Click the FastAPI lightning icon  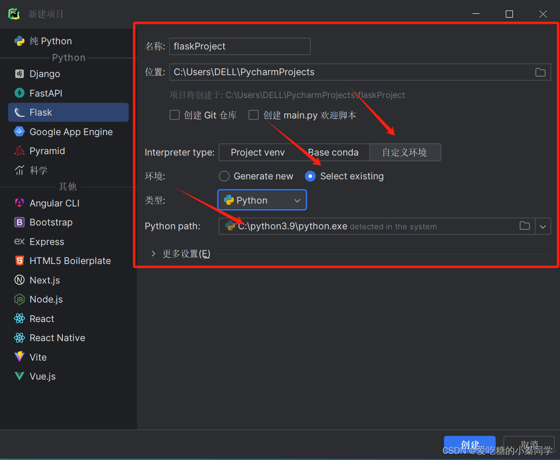(20, 93)
